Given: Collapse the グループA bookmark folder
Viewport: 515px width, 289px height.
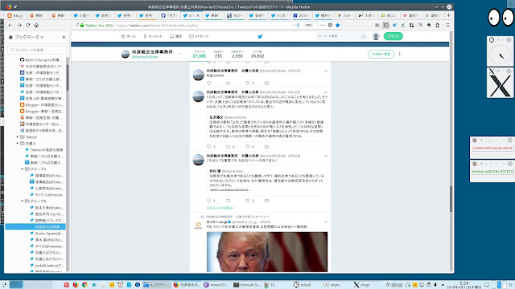Looking at the screenshot, I should point(23,169).
